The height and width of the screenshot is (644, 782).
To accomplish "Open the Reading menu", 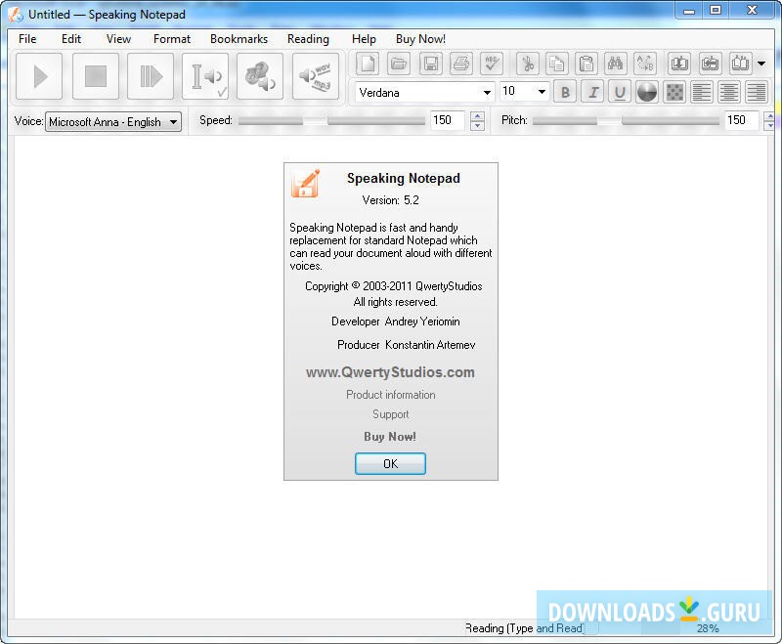I will click(x=308, y=39).
